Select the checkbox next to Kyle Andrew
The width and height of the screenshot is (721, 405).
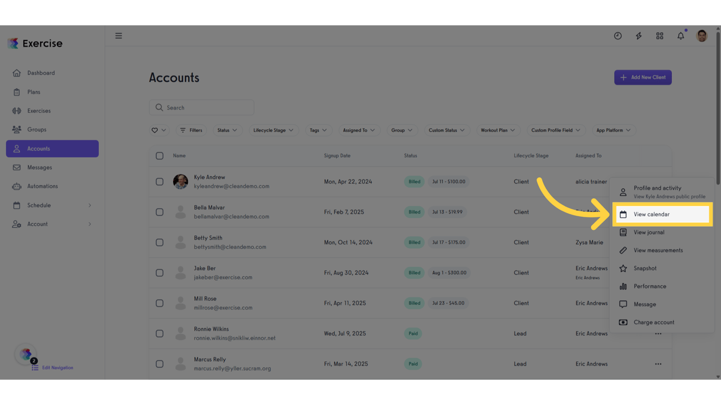pyautogui.click(x=159, y=181)
